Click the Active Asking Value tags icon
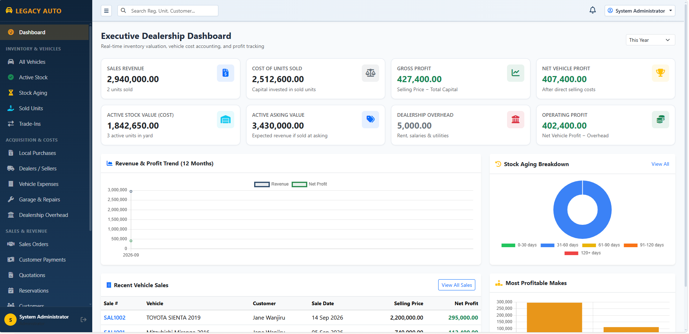This screenshot has width=689, height=334. tap(370, 120)
